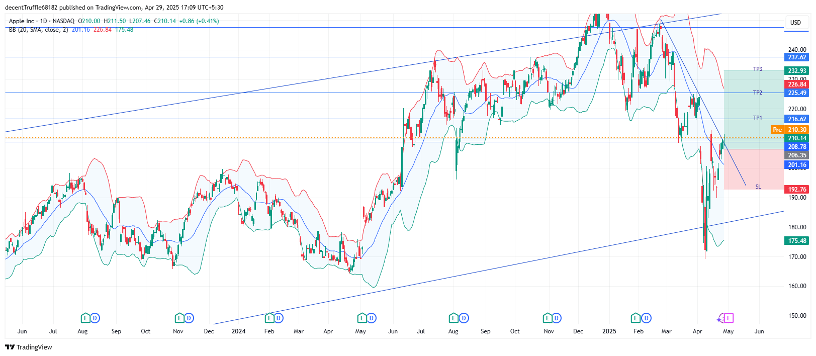The image size is (816, 356).
Task: Select the TP3 target label
Action: tap(757, 69)
